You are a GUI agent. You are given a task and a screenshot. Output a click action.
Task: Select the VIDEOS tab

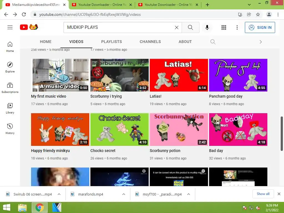pos(76,42)
